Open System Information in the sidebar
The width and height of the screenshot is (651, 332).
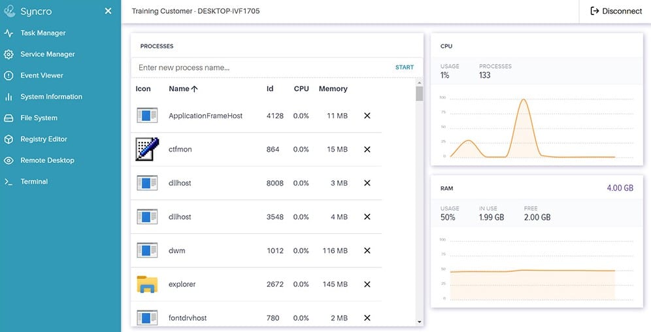pyautogui.click(x=52, y=97)
